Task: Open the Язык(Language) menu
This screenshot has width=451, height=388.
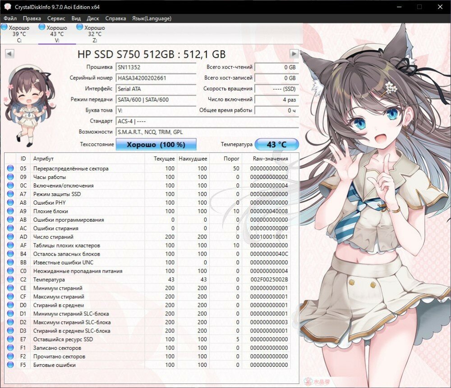Action: pyautogui.click(x=152, y=18)
